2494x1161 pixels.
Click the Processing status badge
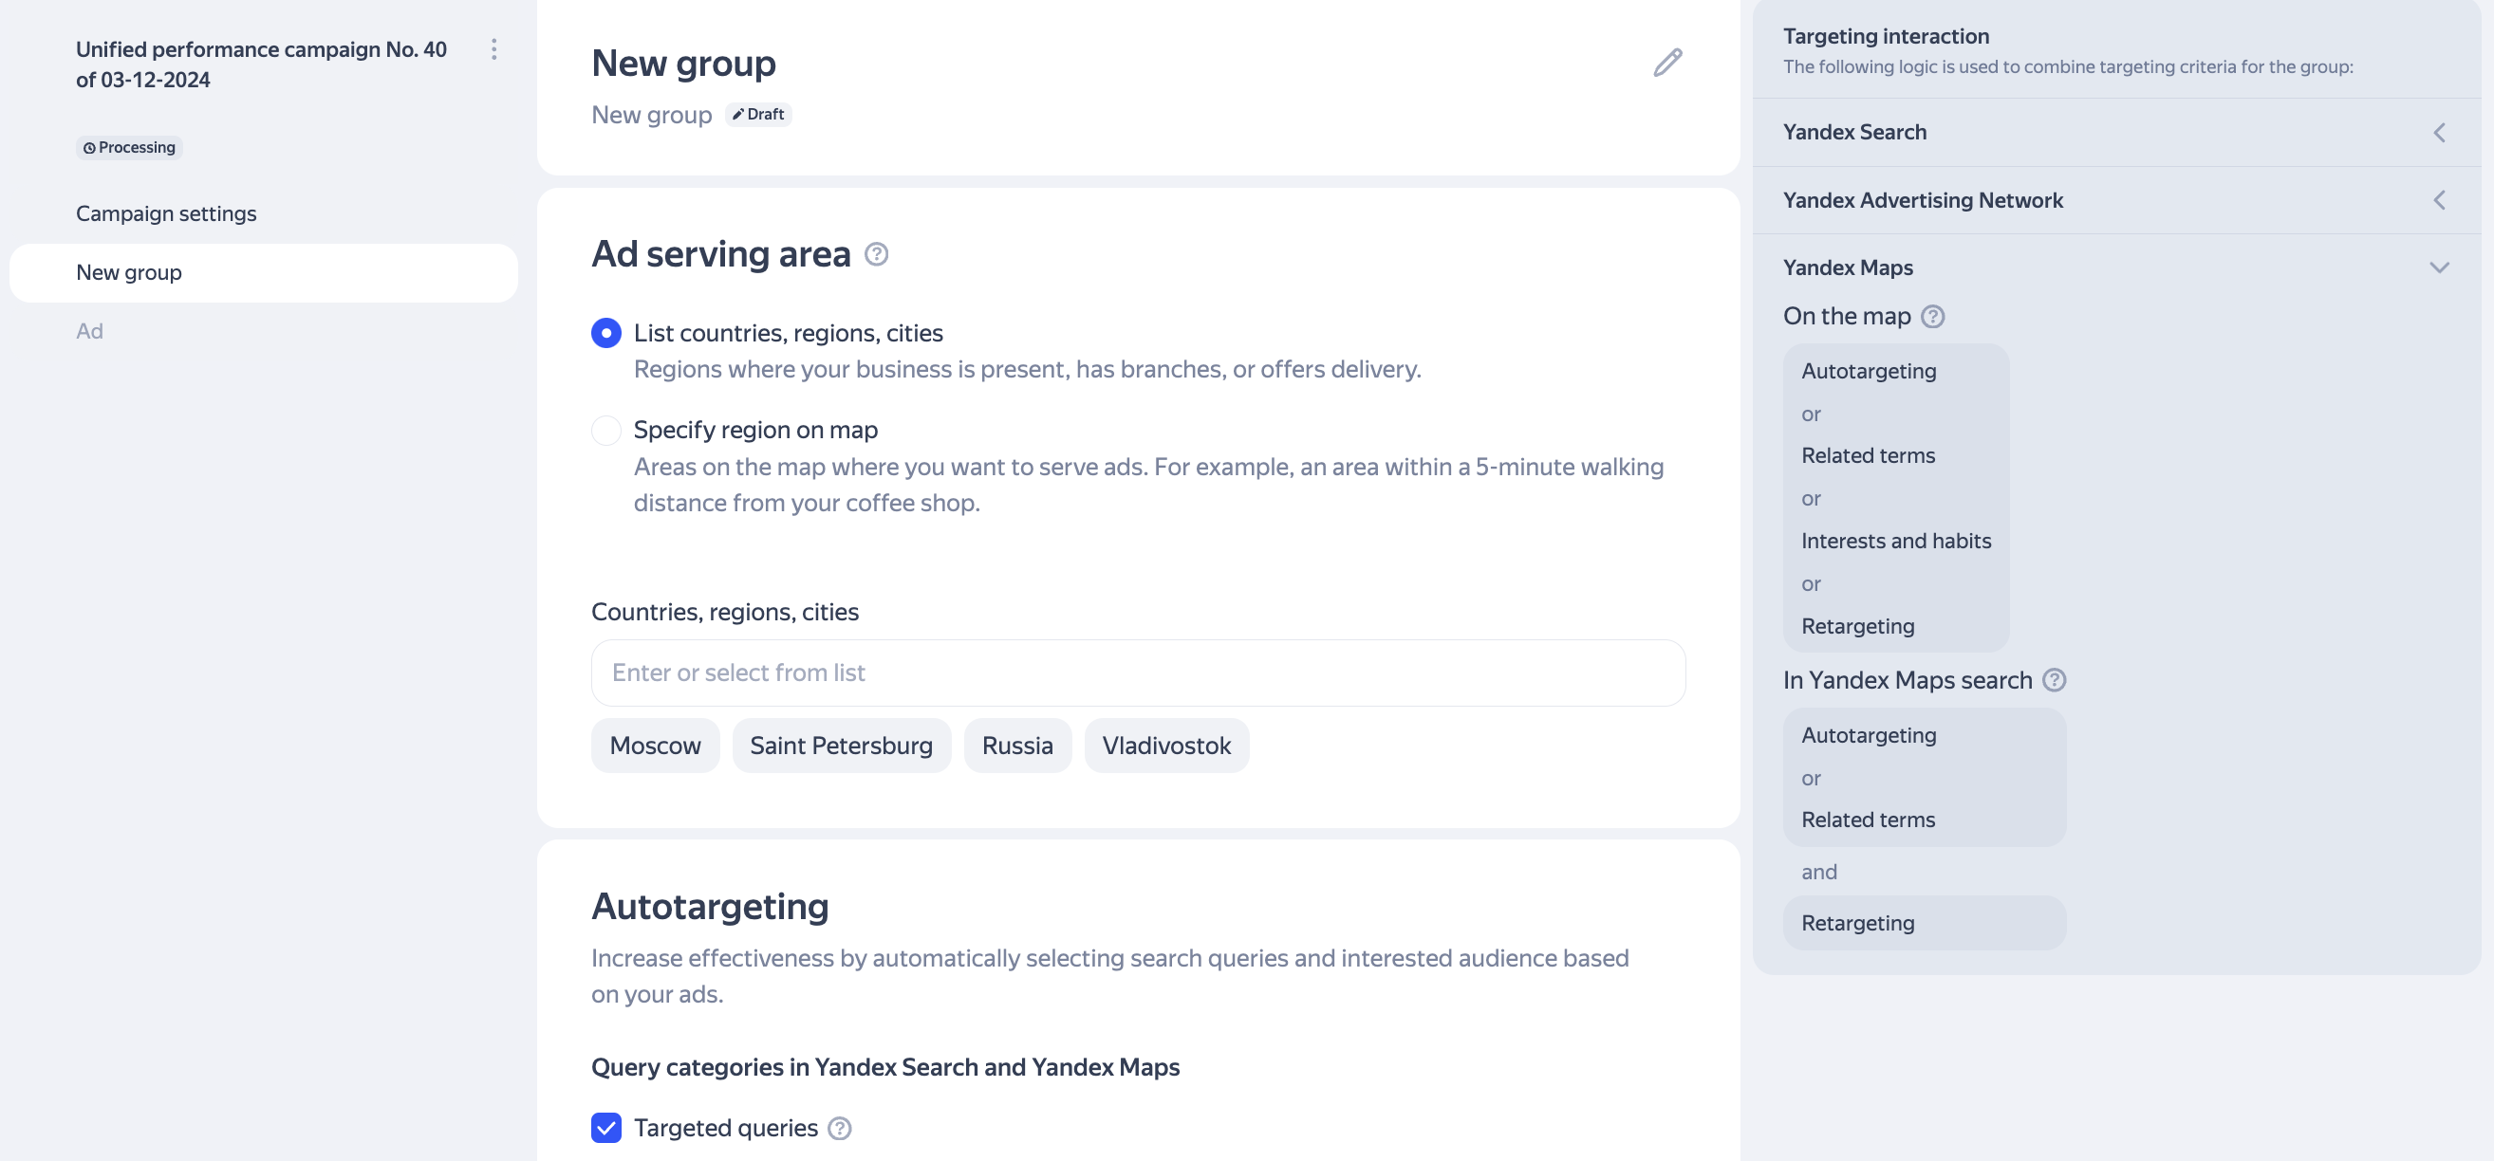click(x=130, y=147)
